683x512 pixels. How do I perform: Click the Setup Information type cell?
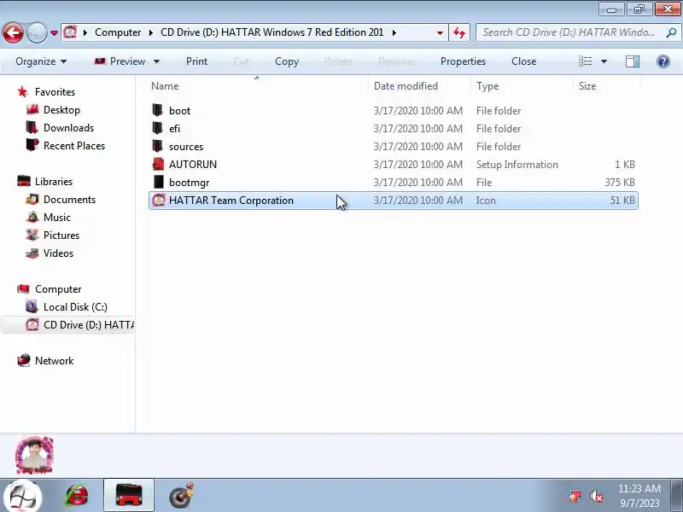[x=517, y=165]
